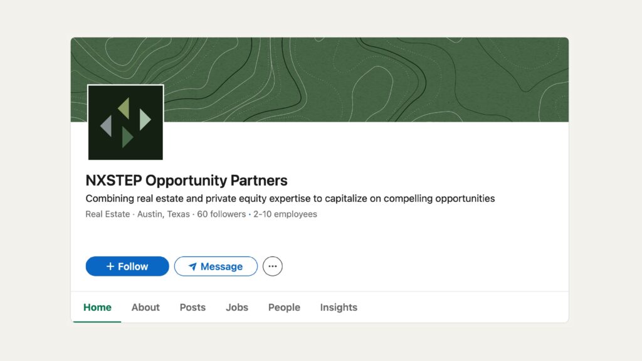Select the Home tab
Image resolution: width=642 pixels, height=361 pixels.
click(97, 307)
